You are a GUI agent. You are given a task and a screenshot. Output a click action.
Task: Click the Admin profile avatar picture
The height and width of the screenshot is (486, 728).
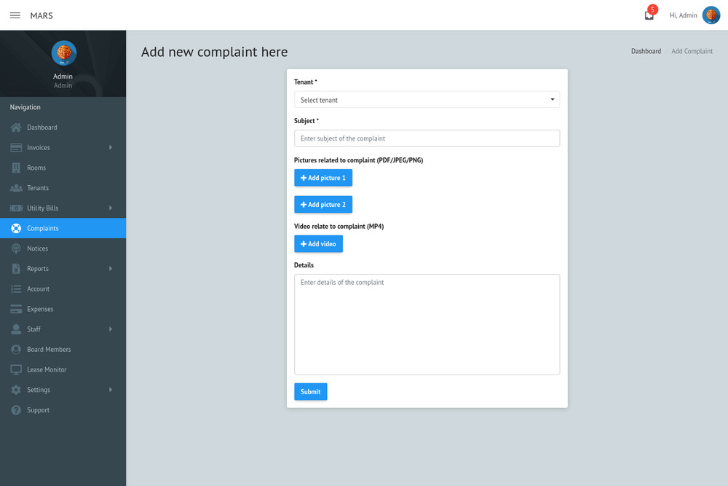point(711,15)
